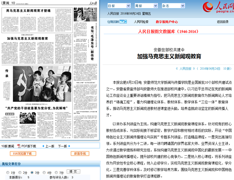The width and height of the screenshot is (234, 180).
Task: Click the right » arrow after 10版
Action: tap(233, 69)
